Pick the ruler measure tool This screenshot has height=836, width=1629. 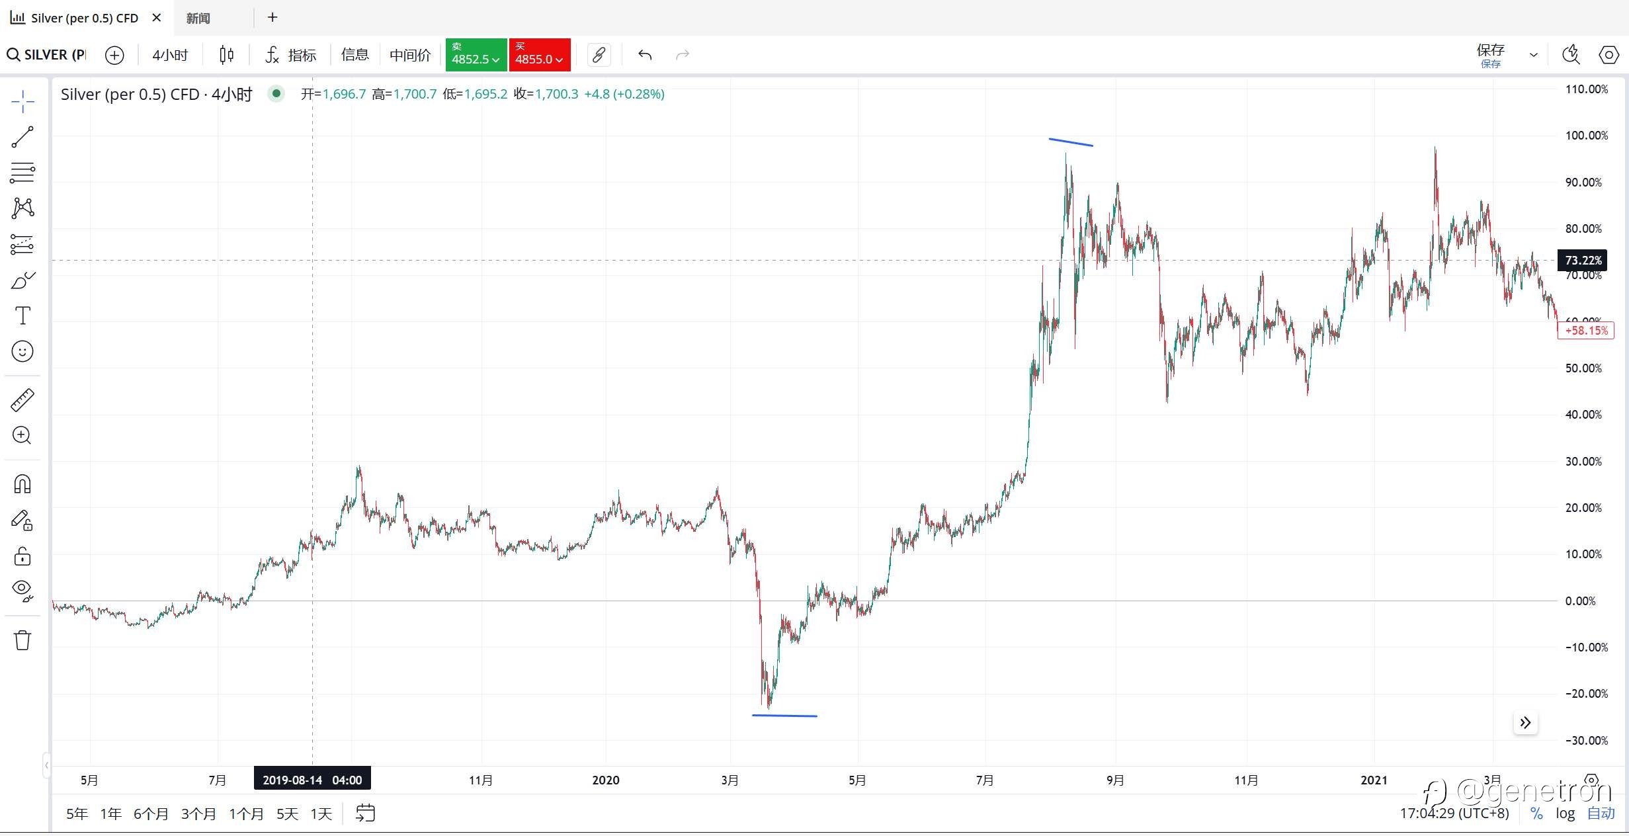pos(22,399)
